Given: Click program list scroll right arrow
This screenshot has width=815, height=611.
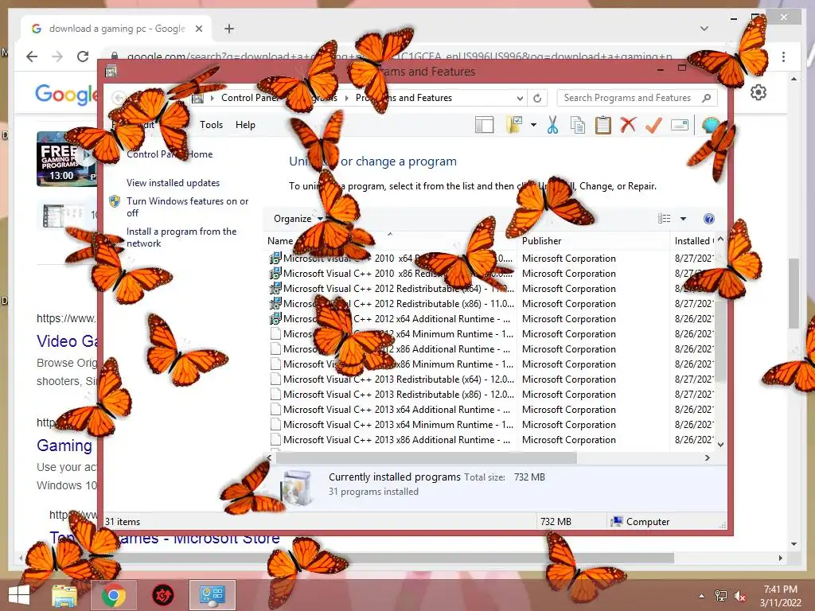Looking at the screenshot, I should pos(708,457).
